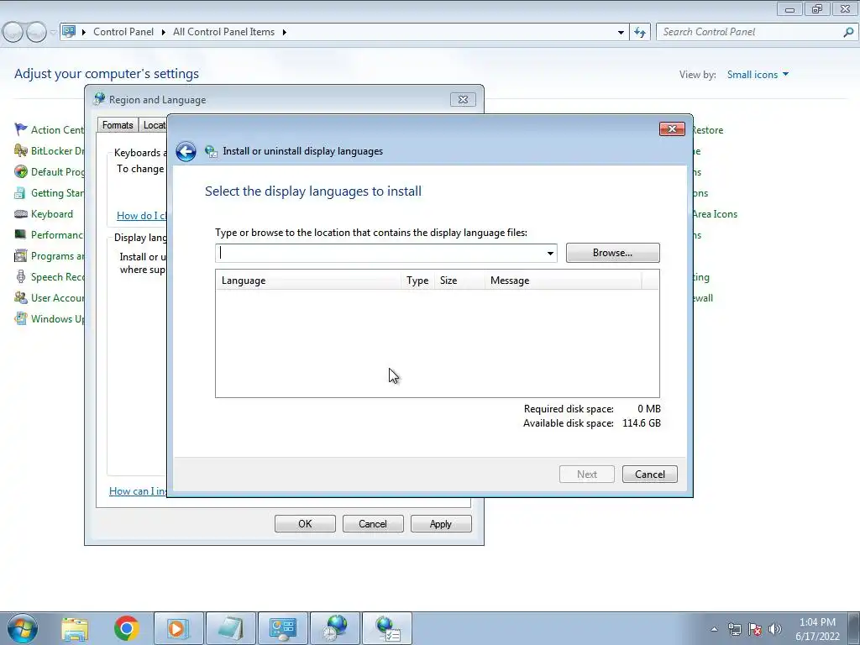This screenshot has height=645, width=860.
Task: Open the notepad taskbar icon
Action: tap(230, 628)
